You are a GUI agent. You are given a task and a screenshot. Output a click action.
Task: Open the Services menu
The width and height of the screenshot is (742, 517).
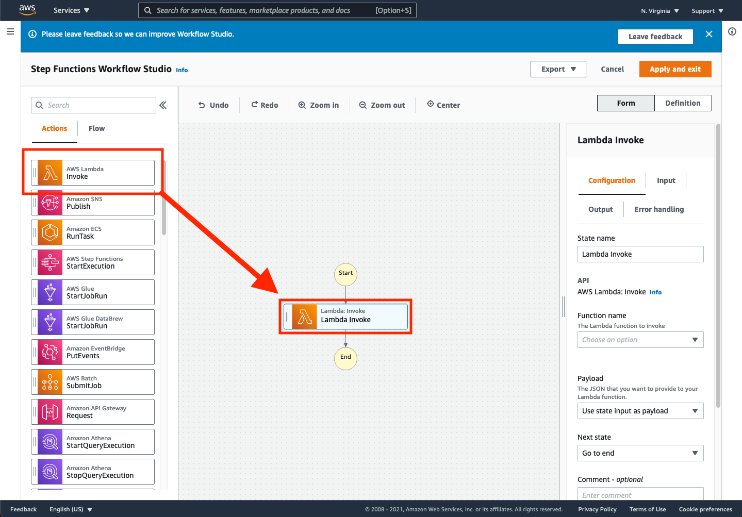[72, 10]
